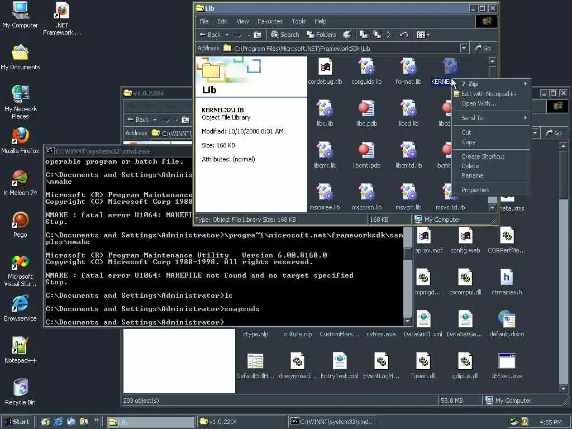Select the corguids.lib file icon

coord(366,67)
